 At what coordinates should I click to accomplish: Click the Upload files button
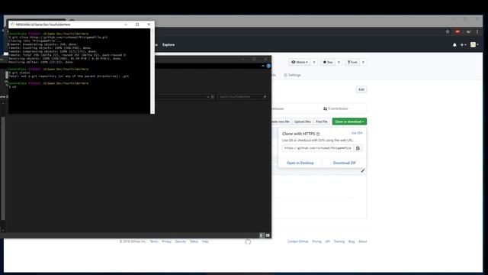click(303, 121)
